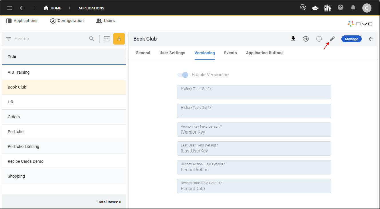The image size is (380, 209).
Task: Click the filter icon in search bar
Action: [8, 39]
